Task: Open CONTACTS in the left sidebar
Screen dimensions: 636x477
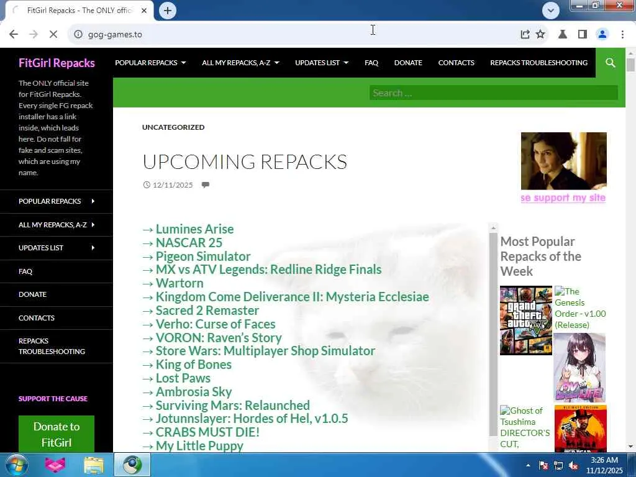Action: [37, 318]
